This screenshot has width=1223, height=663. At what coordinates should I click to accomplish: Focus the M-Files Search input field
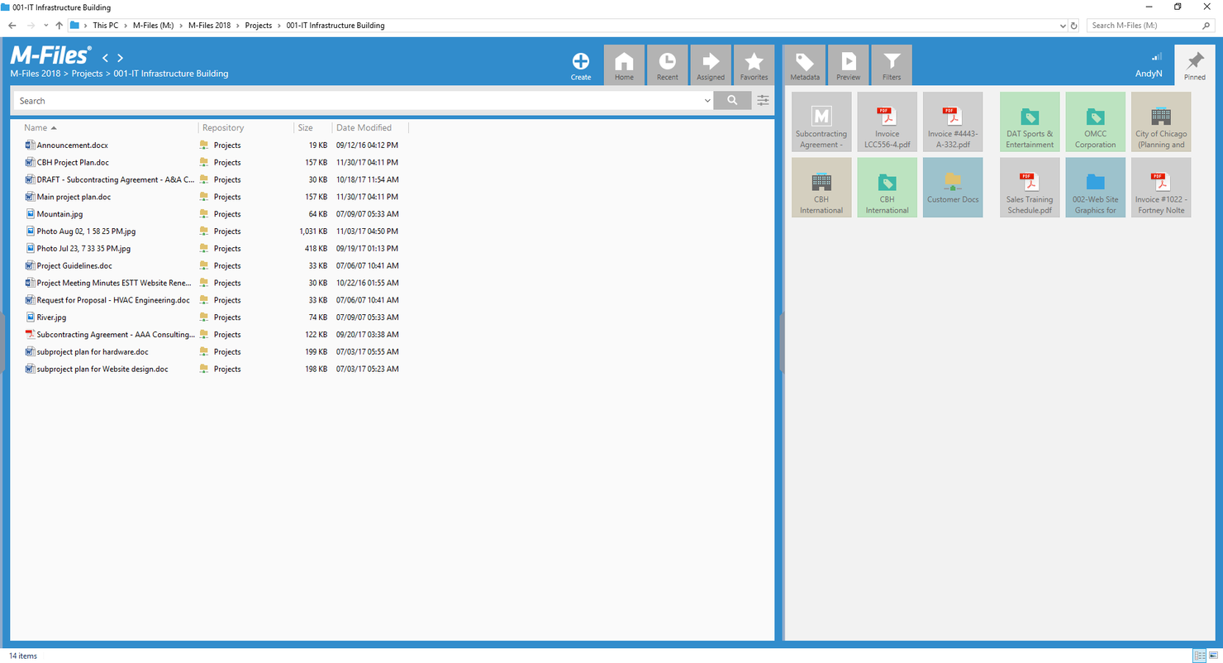[x=357, y=101]
